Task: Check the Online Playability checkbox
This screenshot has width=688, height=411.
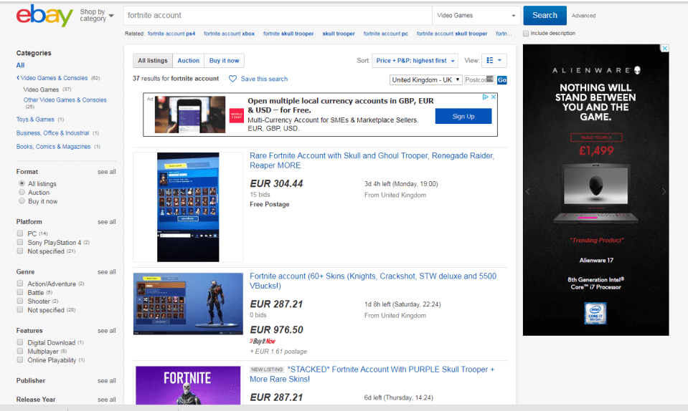Action: pyautogui.click(x=20, y=359)
